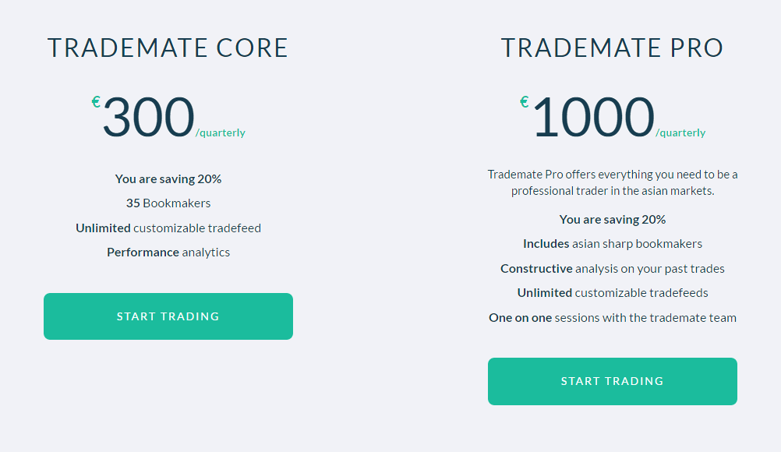The height and width of the screenshot is (452, 781).
Task: Click the /quarterly label under Core
Action: [221, 133]
